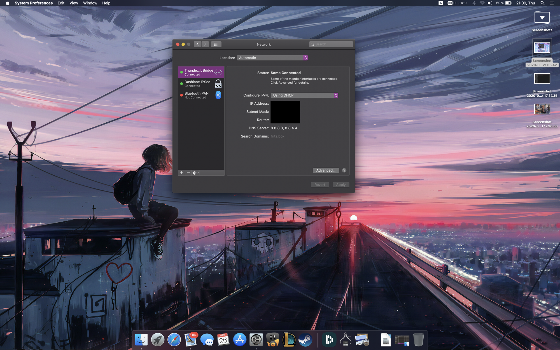Click the 'Some Connected' status text
560x350 pixels.
click(x=286, y=73)
